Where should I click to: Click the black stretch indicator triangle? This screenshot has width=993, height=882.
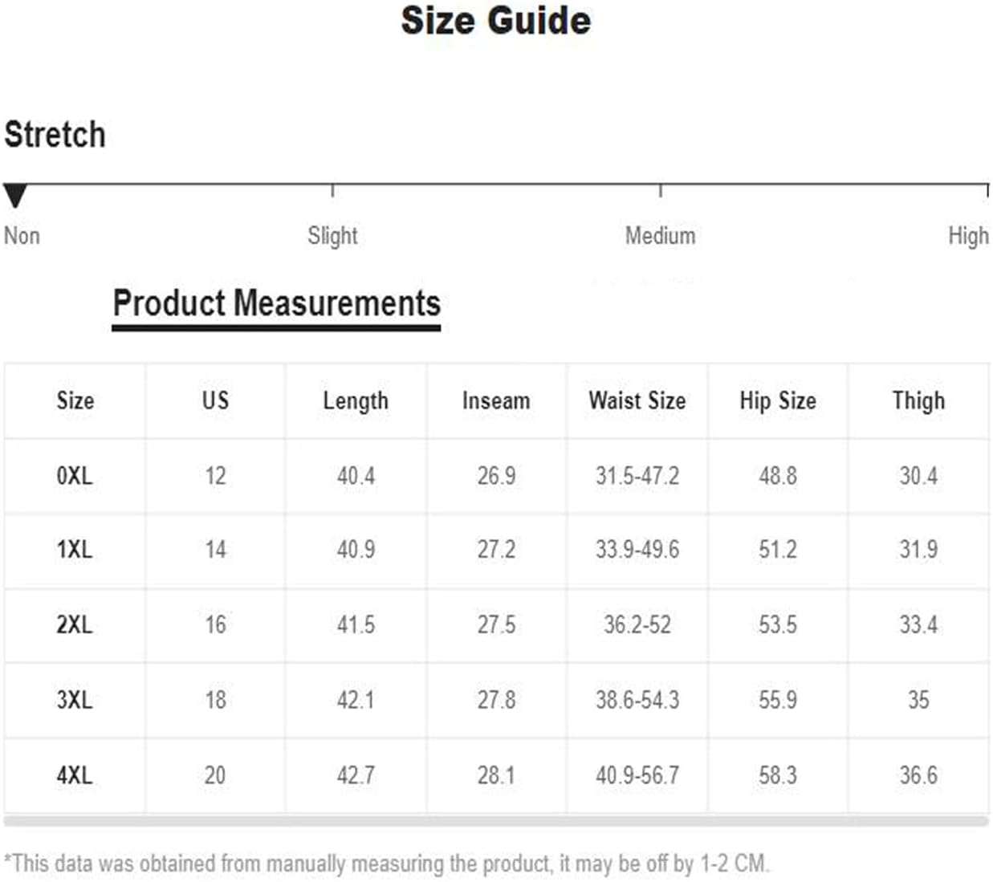coord(15,196)
